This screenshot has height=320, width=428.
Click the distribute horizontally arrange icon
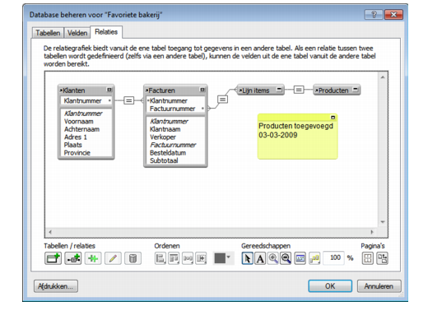188,258
